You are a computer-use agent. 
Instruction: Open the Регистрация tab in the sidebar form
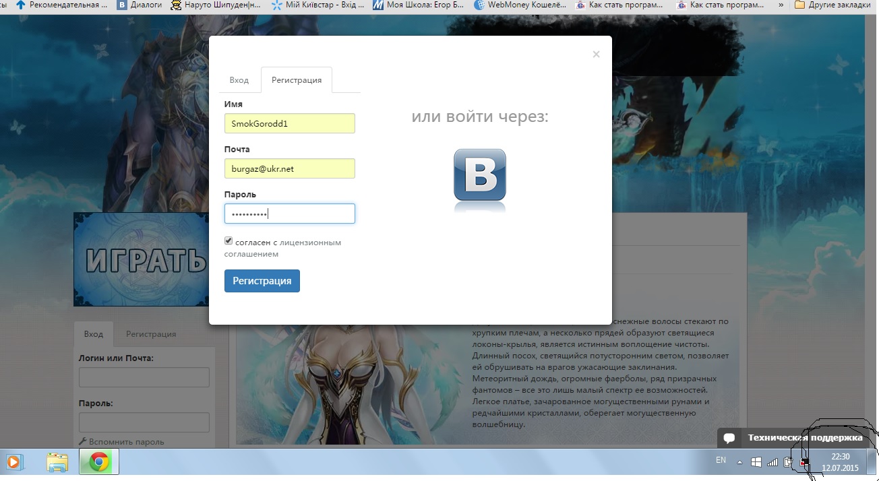point(151,334)
